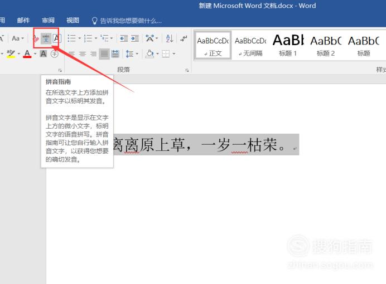Toggle Justify alignment
The height and width of the screenshot is (284, 386).
tap(104, 54)
